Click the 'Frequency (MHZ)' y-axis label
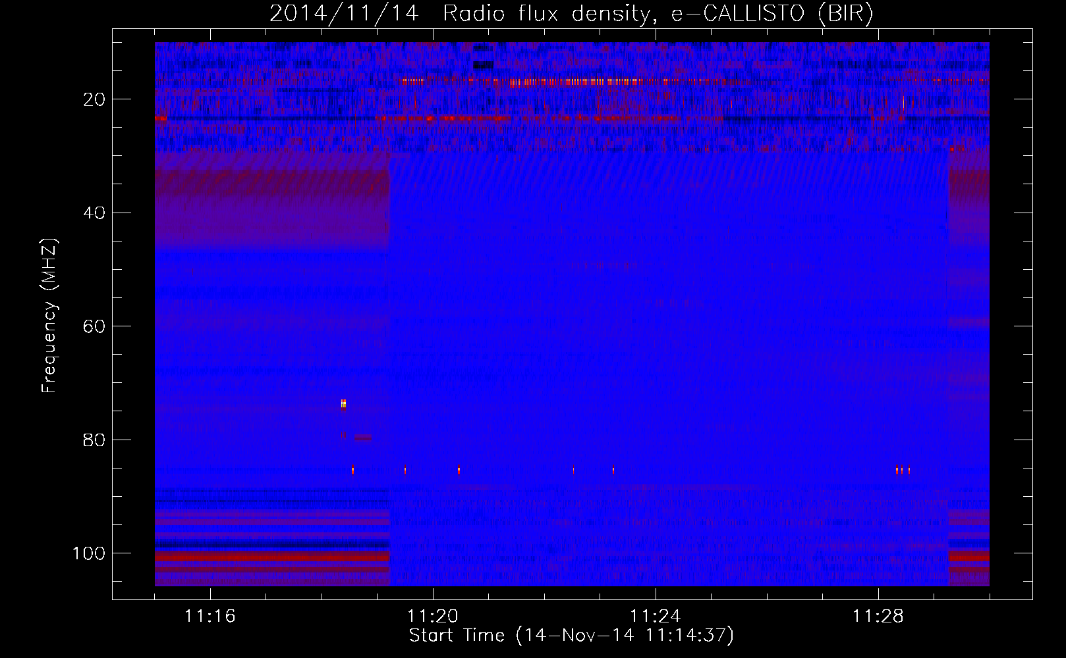The width and height of the screenshot is (1066, 658). [x=49, y=316]
